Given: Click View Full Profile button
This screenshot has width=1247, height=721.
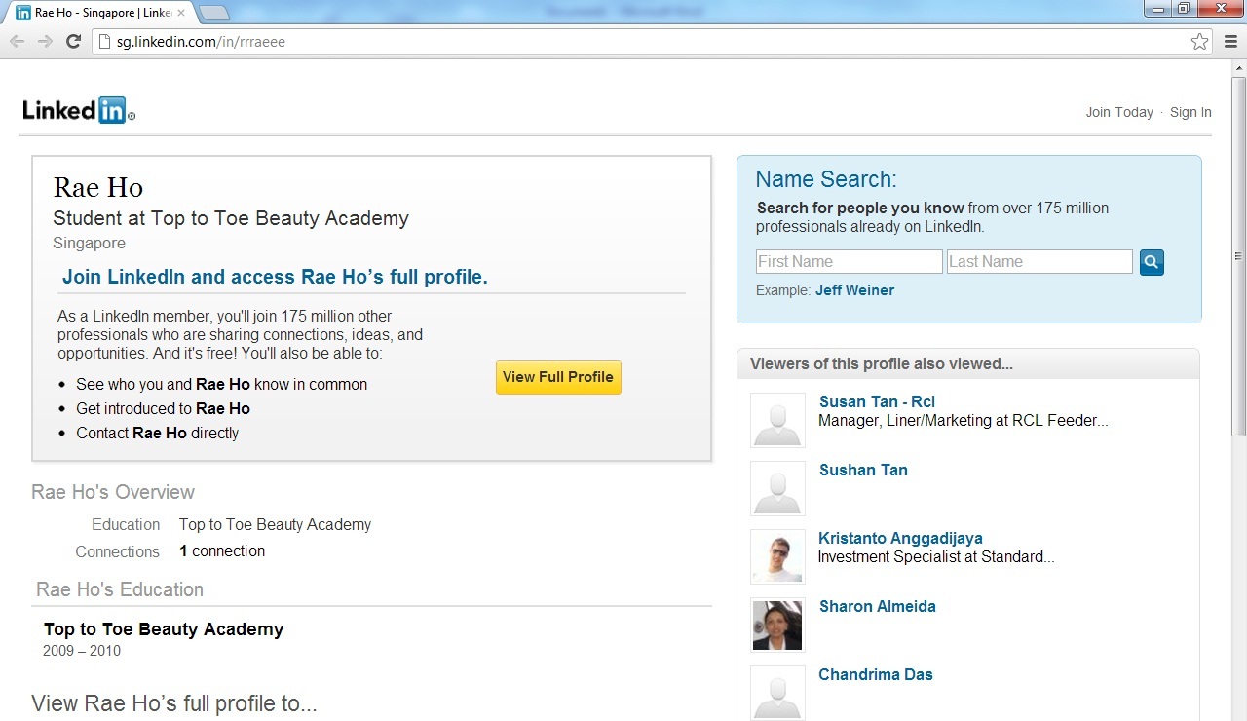Looking at the screenshot, I should coord(558,377).
